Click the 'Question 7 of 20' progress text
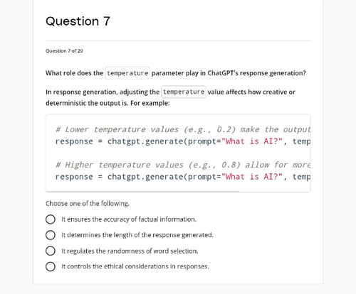 (x=64, y=51)
